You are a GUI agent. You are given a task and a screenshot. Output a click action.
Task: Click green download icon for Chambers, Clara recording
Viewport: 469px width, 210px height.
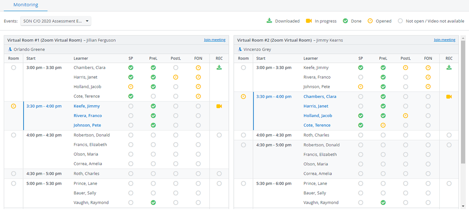pyautogui.click(x=219, y=68)
